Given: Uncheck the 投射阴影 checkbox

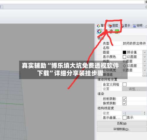Looking at the screenshot, I should point(124,99).
